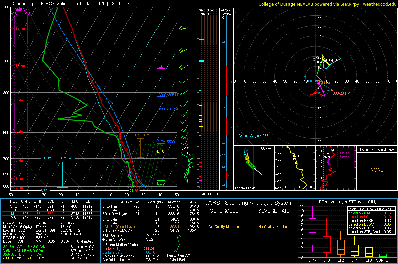Click the 308/20 RM hodograph label
This screenshot has width=398, height=264.
click(x=341, y=93)
